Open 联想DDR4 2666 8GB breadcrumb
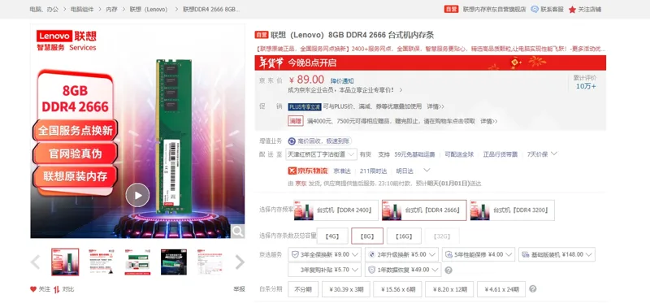 [211, 9]
